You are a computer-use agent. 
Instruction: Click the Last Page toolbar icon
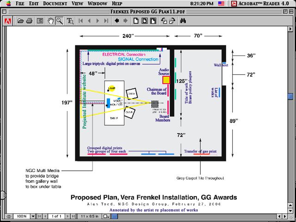(x=106, y=21)
